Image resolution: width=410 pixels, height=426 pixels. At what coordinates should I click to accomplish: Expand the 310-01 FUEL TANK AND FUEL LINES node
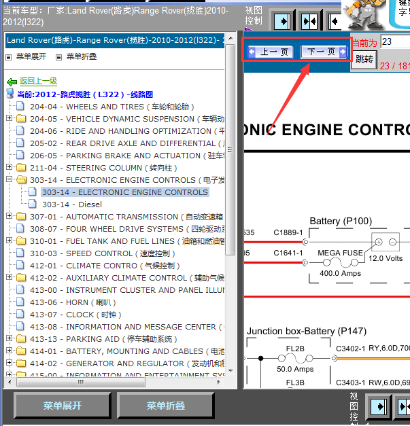9,240
